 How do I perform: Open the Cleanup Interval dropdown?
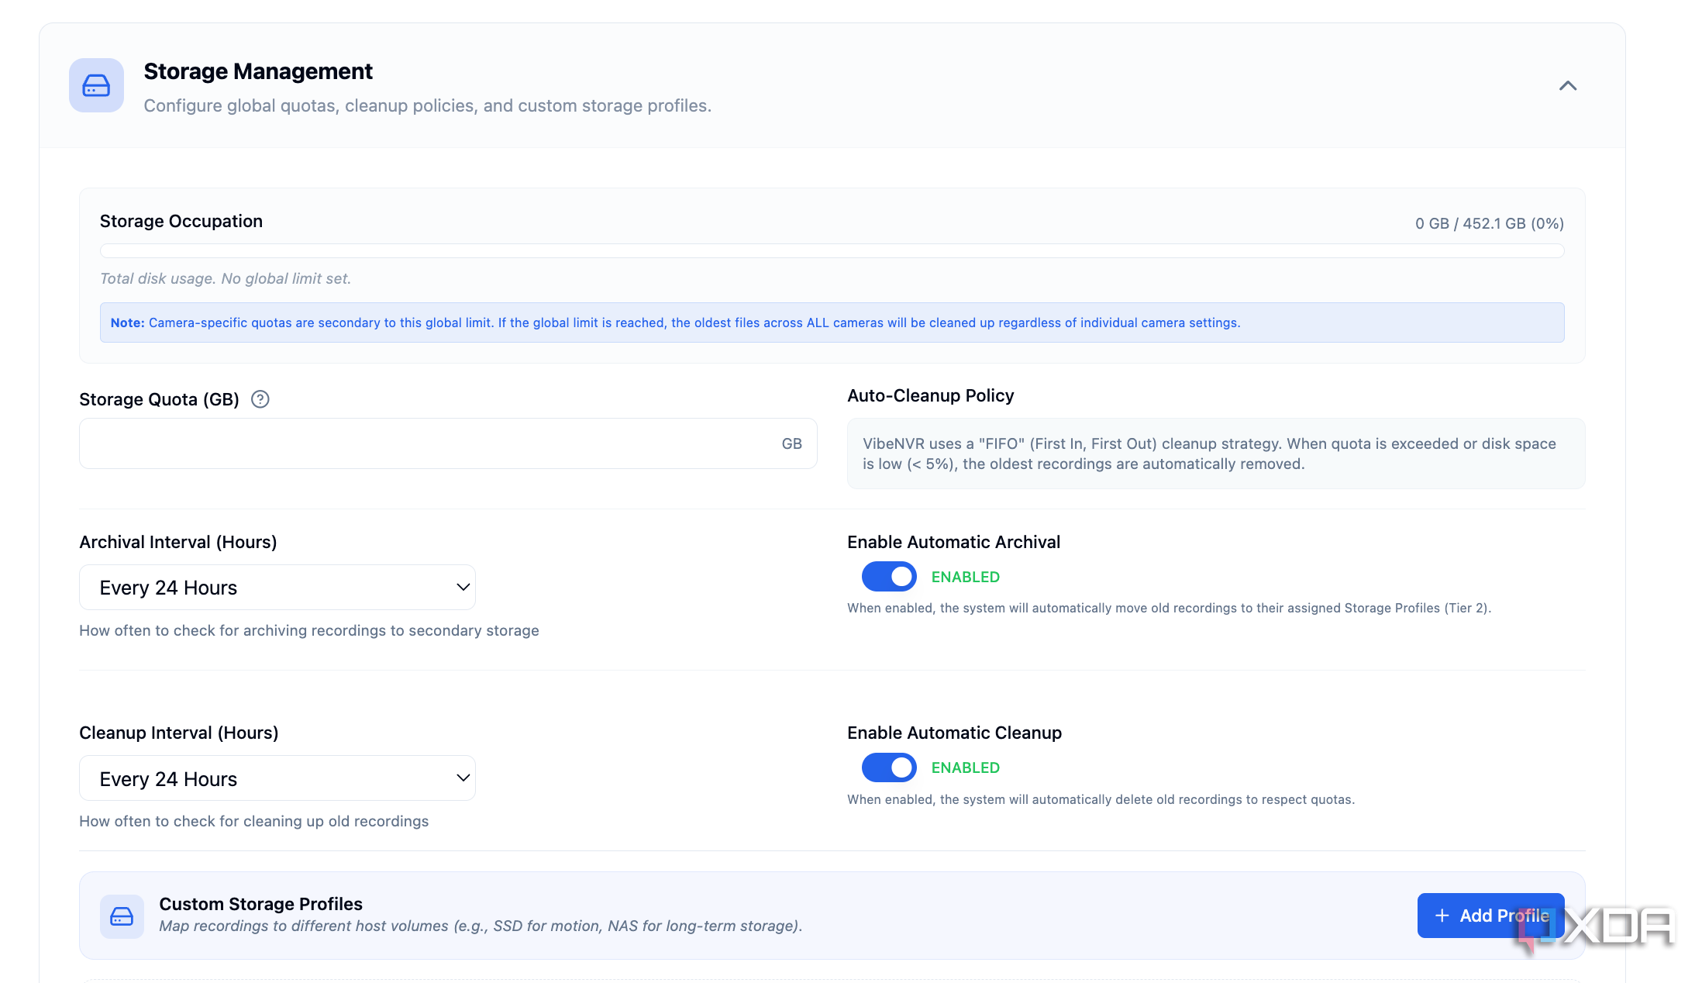point(277,778)
